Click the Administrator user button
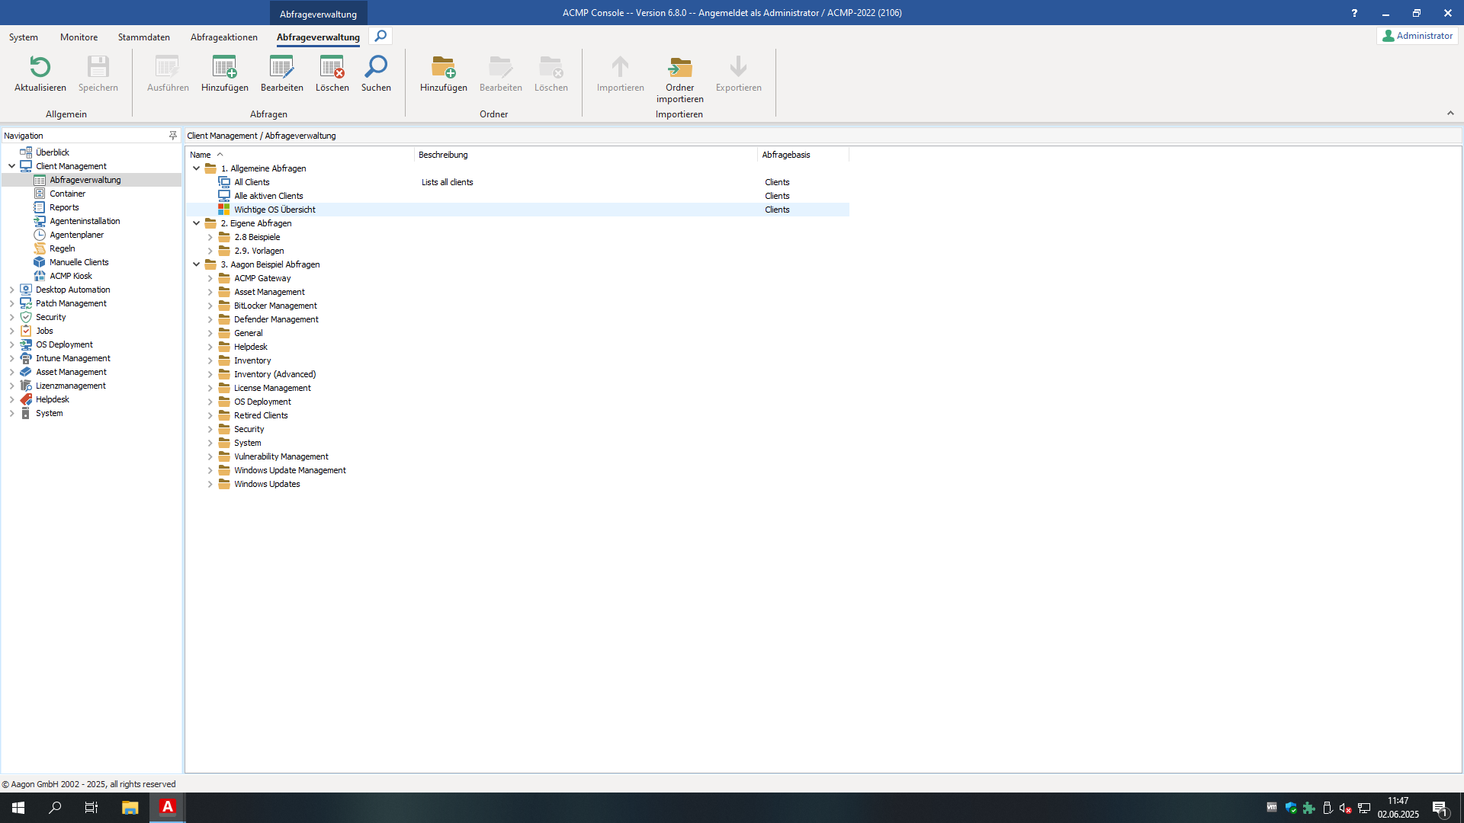The width and height of the screenshot is (1464, 823). pos(1417,36)
